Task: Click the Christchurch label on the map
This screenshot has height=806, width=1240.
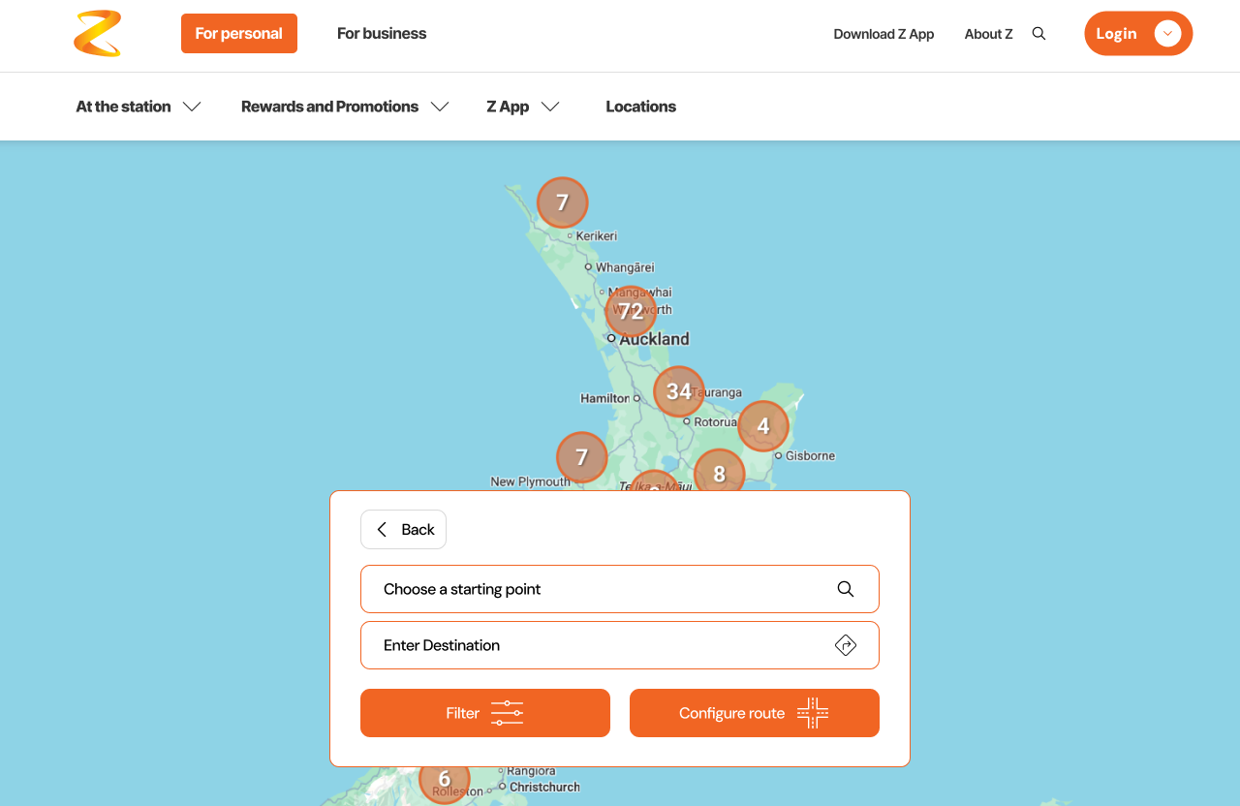Action: (544, 787)
